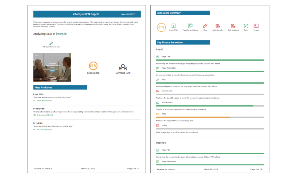Click the 'Page Title:' label in Meta Attributes

pyautogui.click(x=38, y=94)
